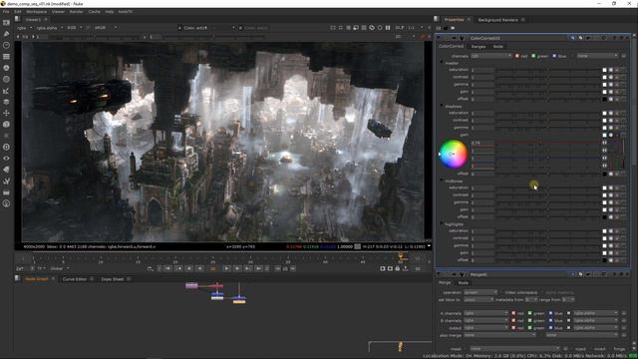
Task: Open Ranges tab in ColorCorrect properties
Action: [478, 47]
